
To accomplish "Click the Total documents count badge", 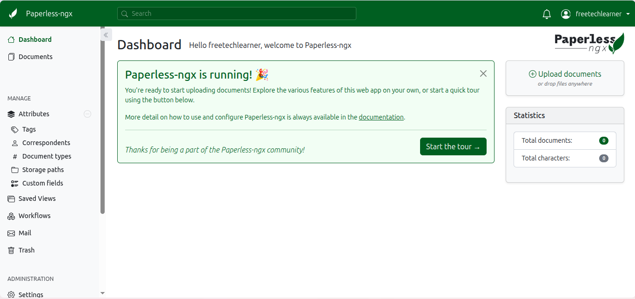I will tap(604, 140).
